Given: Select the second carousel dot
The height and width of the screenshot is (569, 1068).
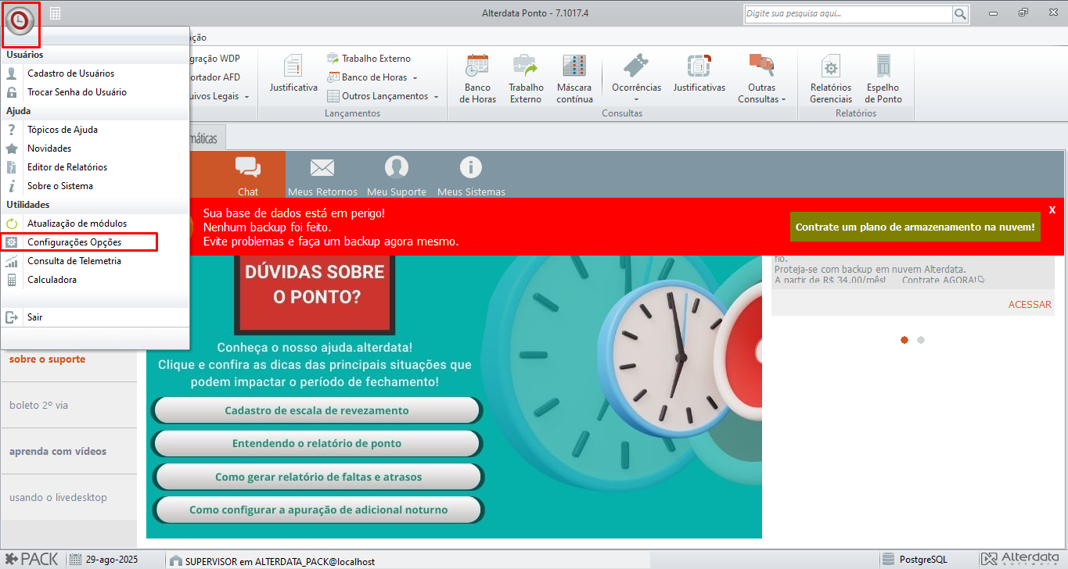Looking at the screenshot, I should click(x=921, y=340).
